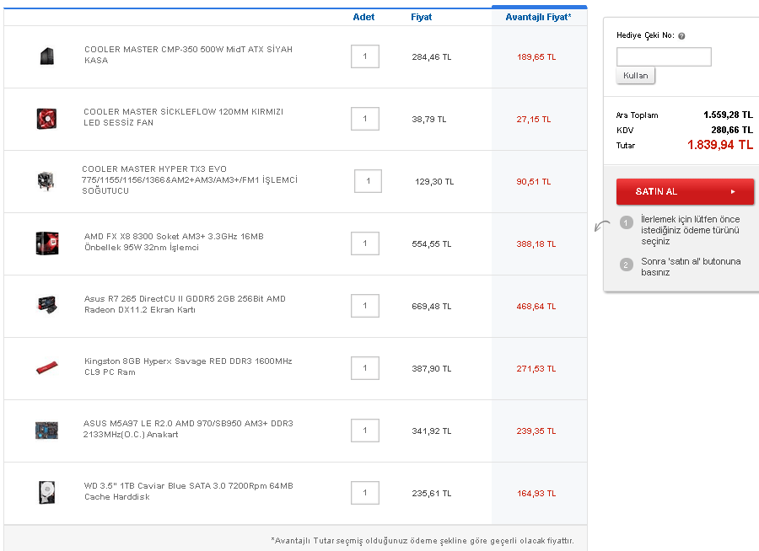Click the quantity field for SickleFlow fan

(x=365, y=119)
